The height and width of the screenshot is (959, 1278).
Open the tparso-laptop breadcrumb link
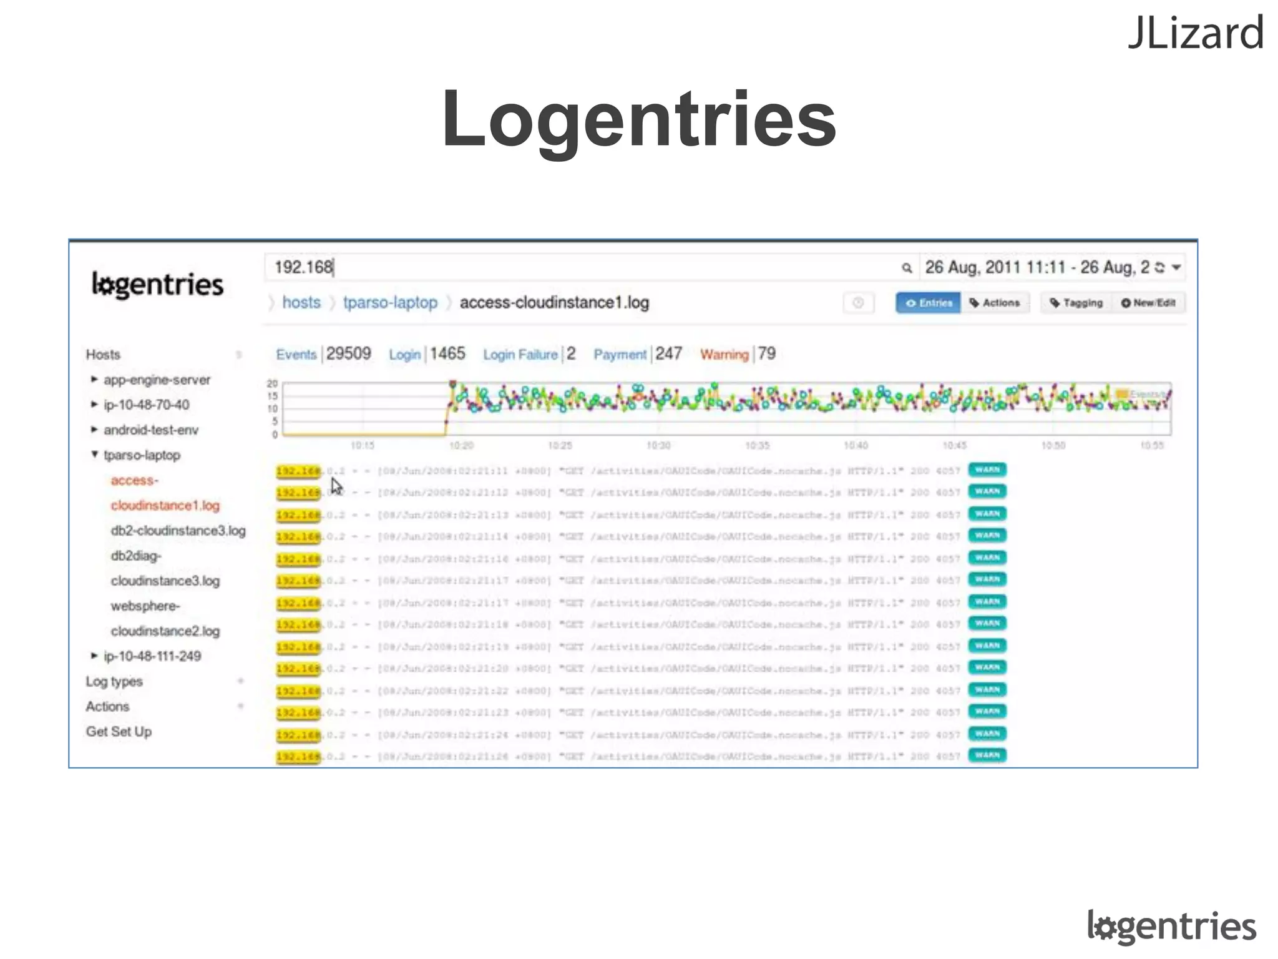(x=390, y=303)
